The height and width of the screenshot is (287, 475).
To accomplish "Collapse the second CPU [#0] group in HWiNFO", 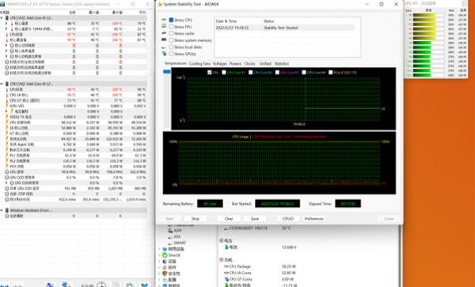I will coord(2,84).
